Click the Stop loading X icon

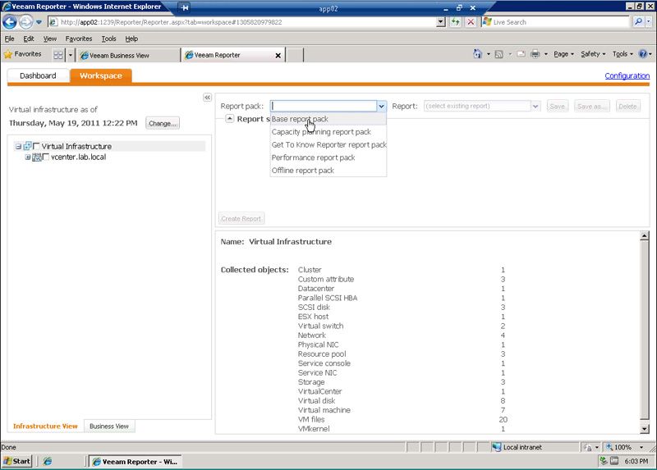471,22
